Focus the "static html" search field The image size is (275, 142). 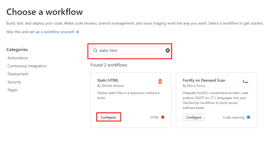[130, 50]
